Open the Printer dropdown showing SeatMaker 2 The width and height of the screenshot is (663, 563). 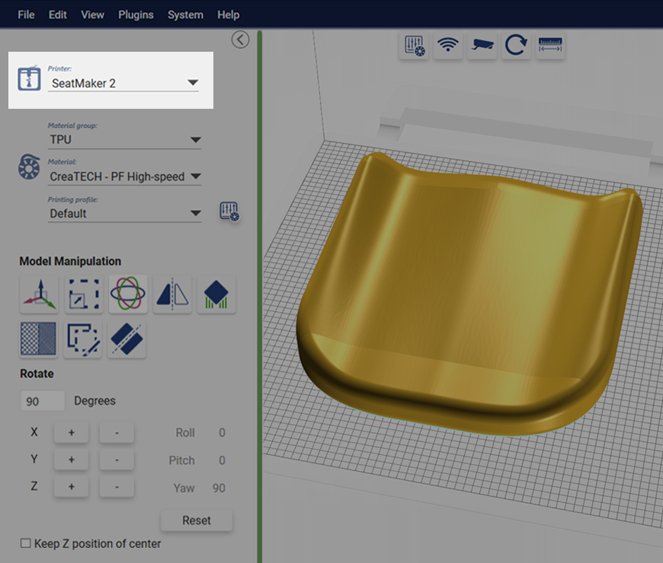click(x=123, y=83)
